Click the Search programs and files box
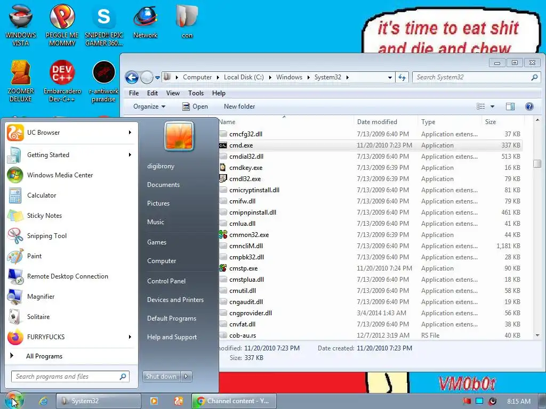Image resolution: width=546 pixels, height=409 pixels. click(x=70, y=377)
